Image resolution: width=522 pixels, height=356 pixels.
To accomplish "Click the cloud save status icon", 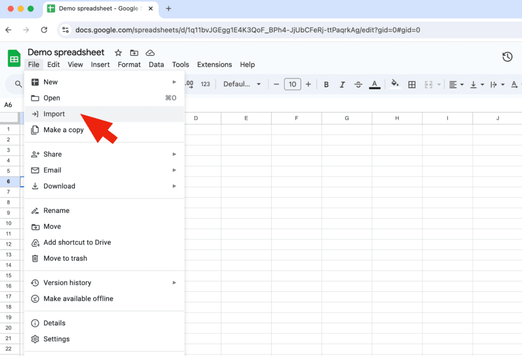I will tap(149, 52).
